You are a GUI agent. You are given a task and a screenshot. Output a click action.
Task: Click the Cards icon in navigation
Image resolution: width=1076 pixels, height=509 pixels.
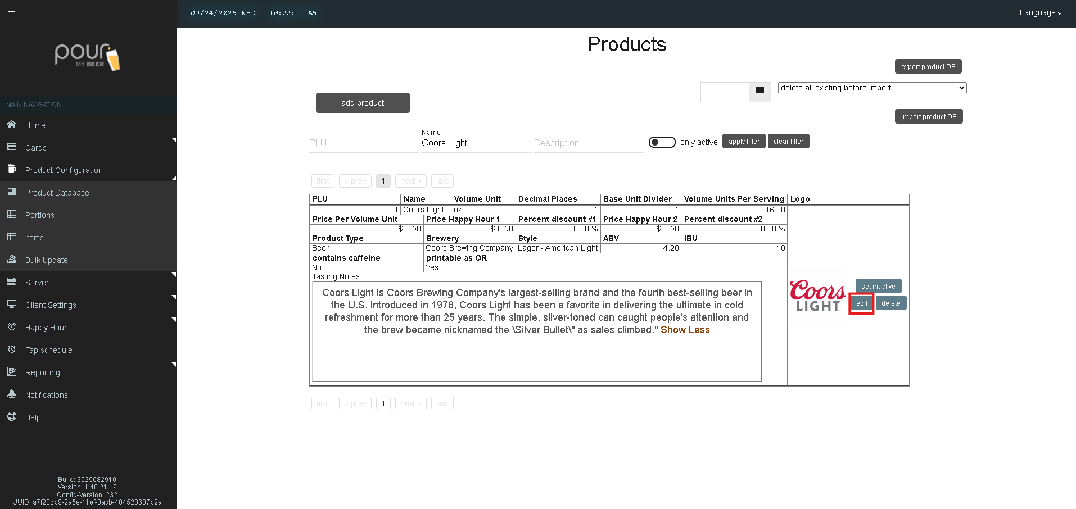click(x=12, y=147)
